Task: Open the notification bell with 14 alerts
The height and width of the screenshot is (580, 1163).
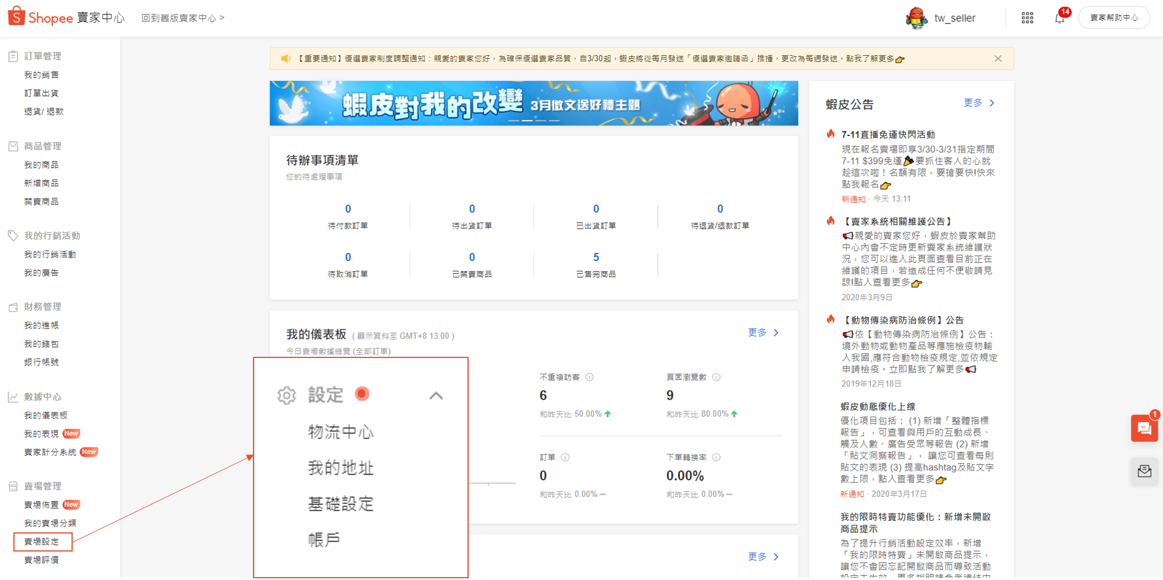Action: (x=1059, y=18)
